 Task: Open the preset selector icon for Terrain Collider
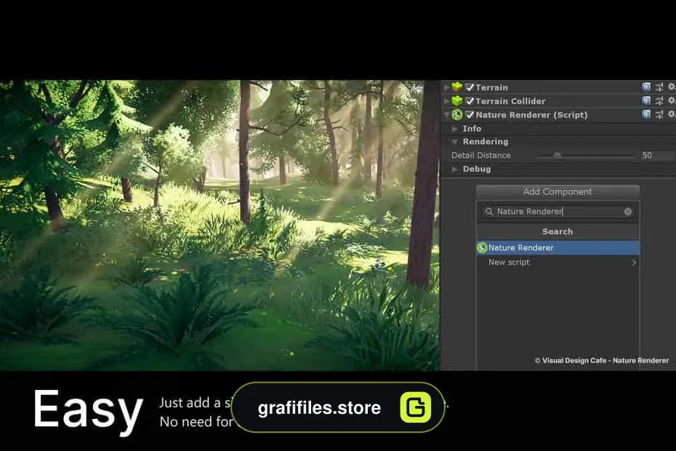(659, 101)
